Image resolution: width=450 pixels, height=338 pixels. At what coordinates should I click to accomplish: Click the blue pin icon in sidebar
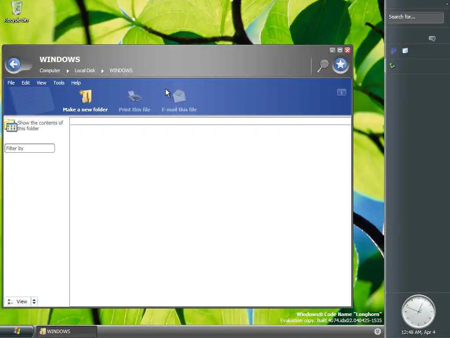click(393, 51)
